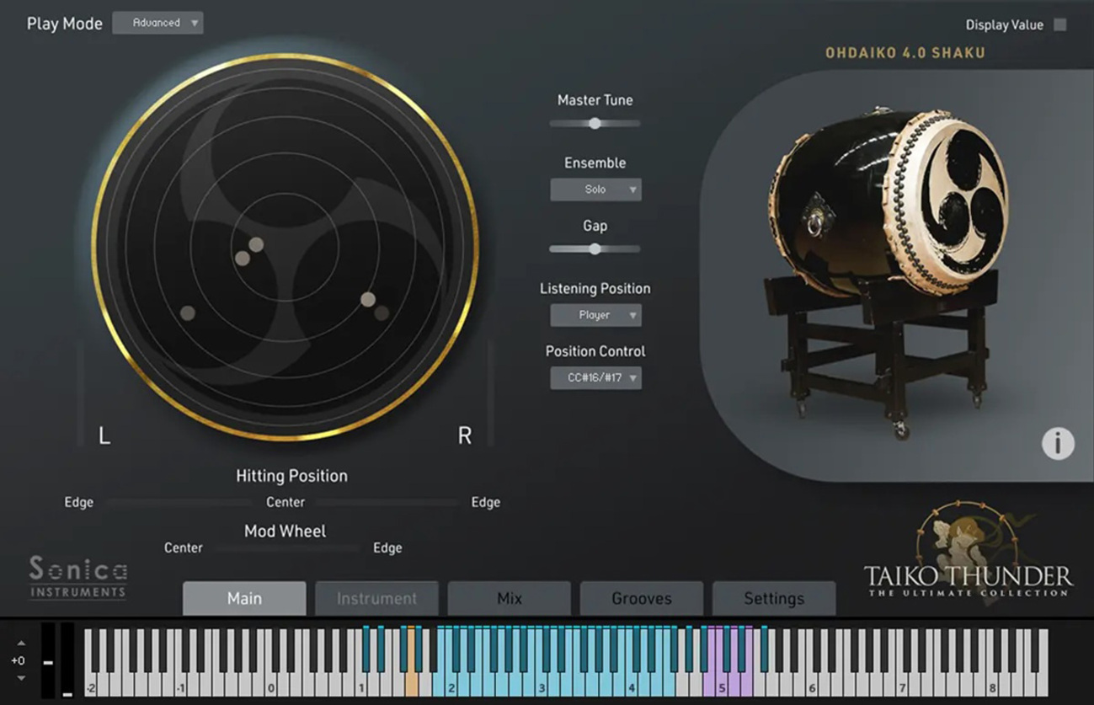Click the large drum head hitting pad
The image size is (1094, 705).
[286, 247]
